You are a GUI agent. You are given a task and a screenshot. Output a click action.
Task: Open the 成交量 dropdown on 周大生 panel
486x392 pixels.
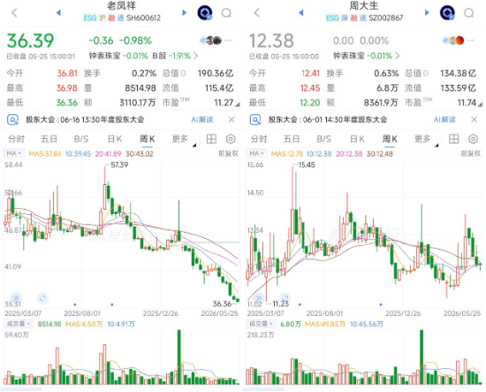coord(261,324)
